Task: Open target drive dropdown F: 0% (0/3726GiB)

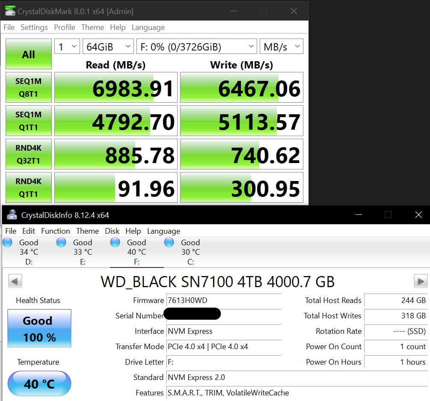Action: 197,47
